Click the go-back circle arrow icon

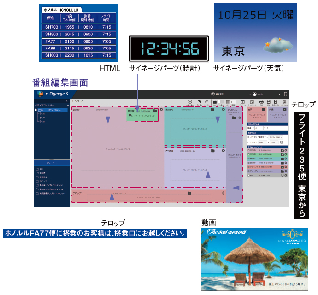[190, 102]
